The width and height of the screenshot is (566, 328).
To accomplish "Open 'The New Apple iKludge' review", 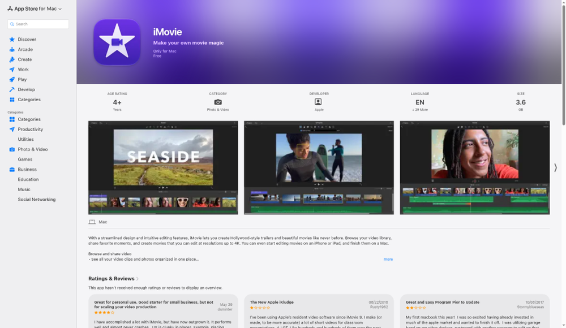I will (x=272, y=303).
